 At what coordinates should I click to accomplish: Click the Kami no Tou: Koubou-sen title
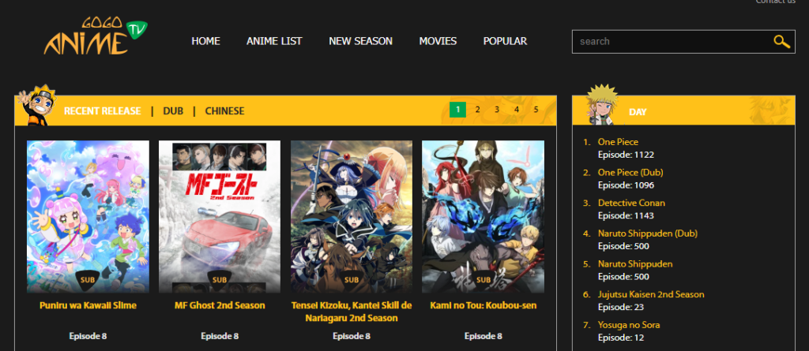tap(483, 305)
